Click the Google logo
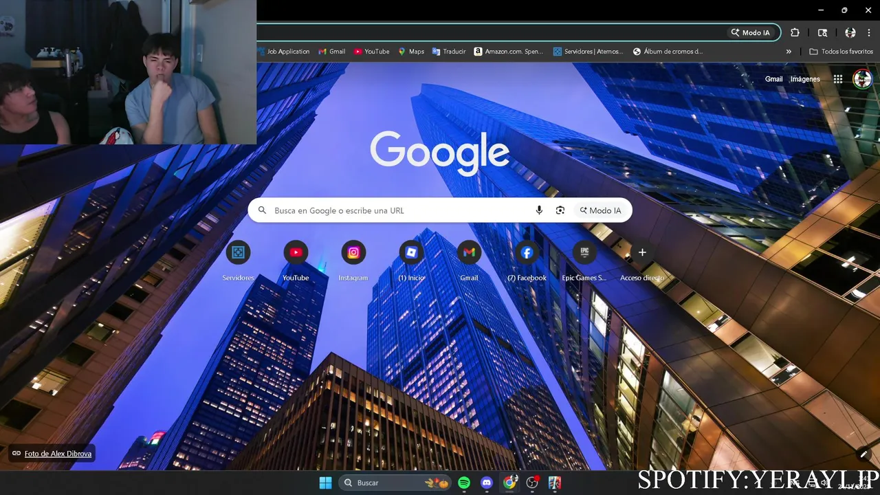 [440, 153]
